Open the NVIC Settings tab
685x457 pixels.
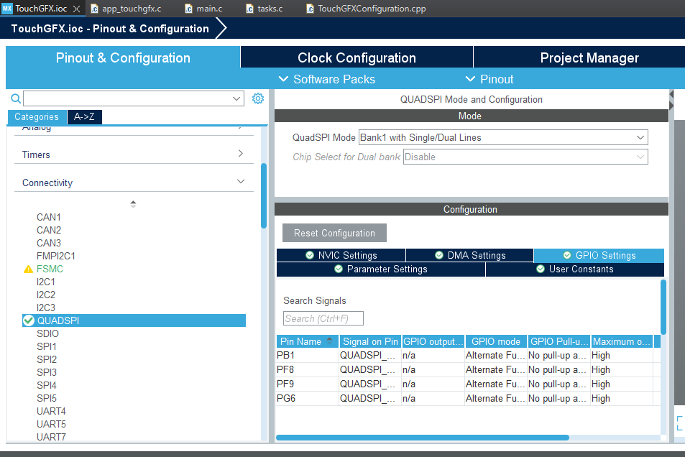click(x=341, y=255)
